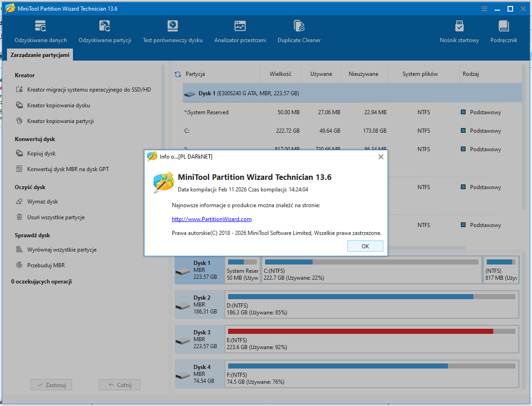Click the Dysk 2 drive icon in disk map
The width and height of the screenshot is (532, 406).
click(x=182, y=306)
